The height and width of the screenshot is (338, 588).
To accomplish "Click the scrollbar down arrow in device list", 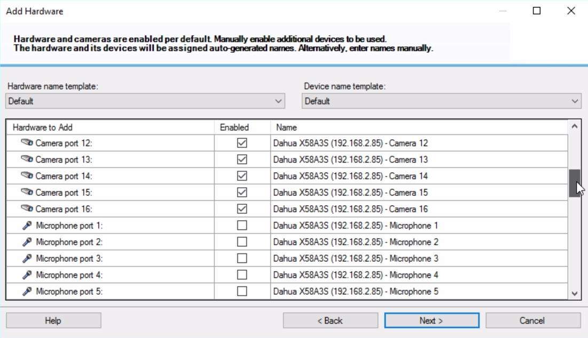I will coord(575,293).
